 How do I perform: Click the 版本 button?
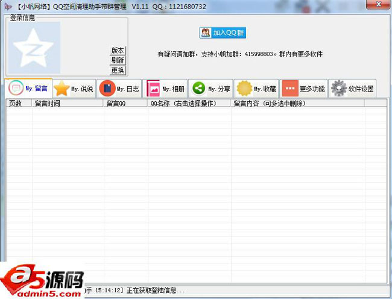pyautogui.click(x=118, y=51)
